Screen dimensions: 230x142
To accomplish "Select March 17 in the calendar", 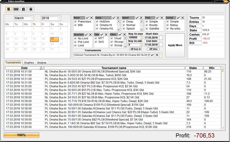I will pos(54,39).
